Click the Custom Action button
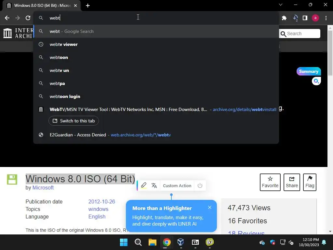 (x=177, y=186)
